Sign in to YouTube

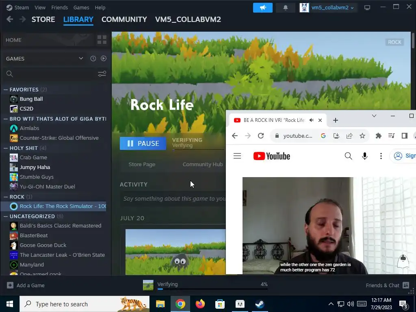pos(403,156)
